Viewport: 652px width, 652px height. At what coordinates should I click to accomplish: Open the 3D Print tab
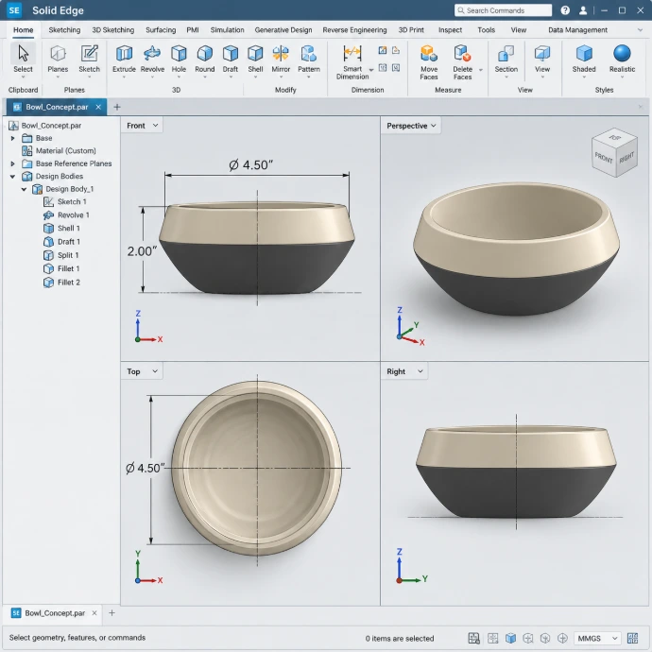click(x=411, y=30)
